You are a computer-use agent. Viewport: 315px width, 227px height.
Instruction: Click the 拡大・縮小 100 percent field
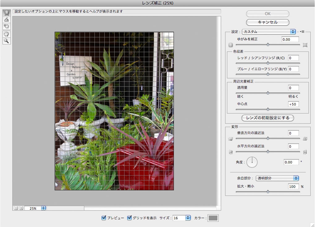293,187
